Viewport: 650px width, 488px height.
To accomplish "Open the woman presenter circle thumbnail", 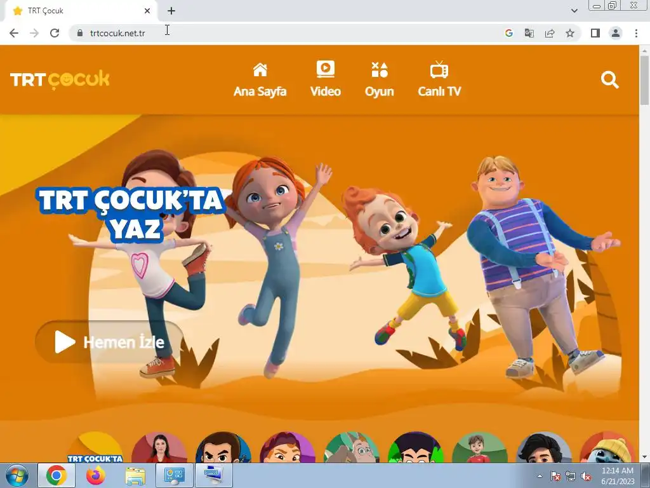I will click(x=159, y=447).
